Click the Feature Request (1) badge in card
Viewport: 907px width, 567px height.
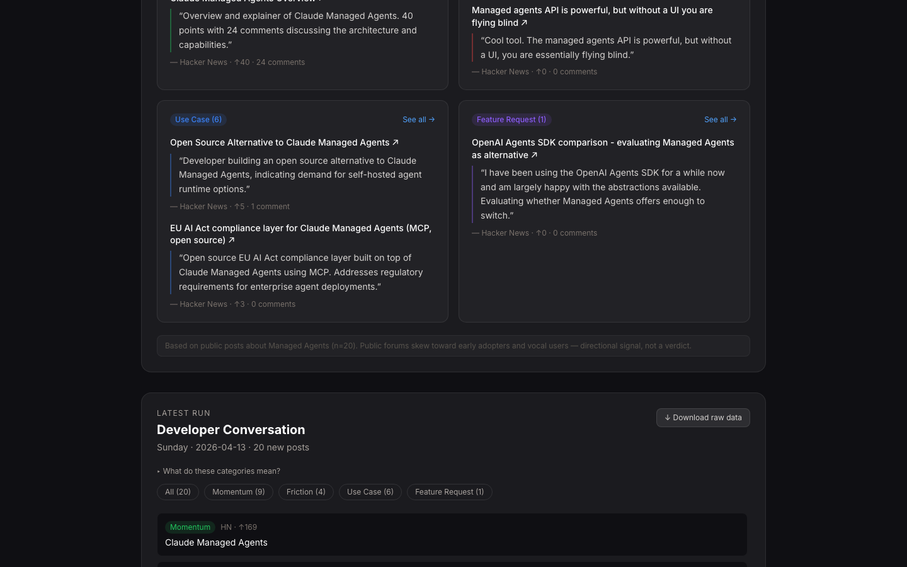pos(511,120)
